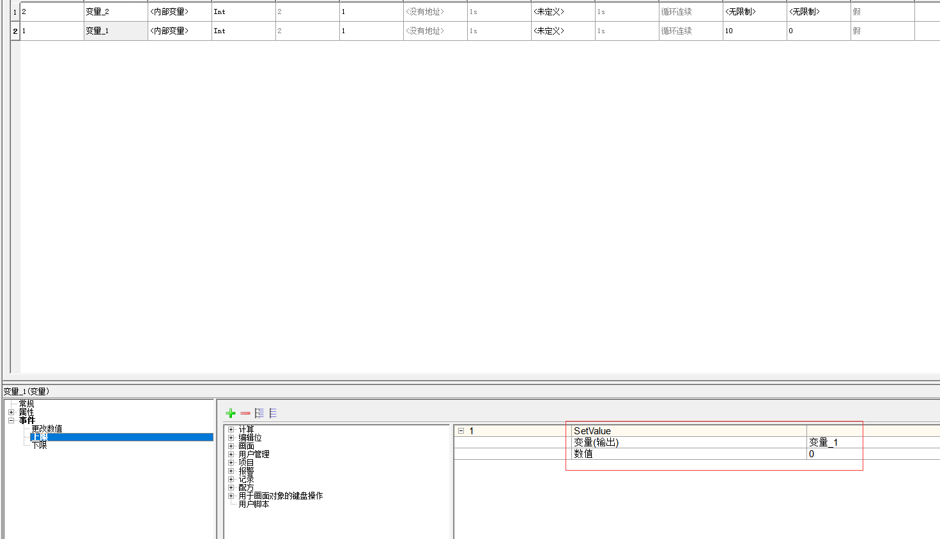Screen dimensions: 940x539
Task: Click <内部变量> in the 变量_2 row
Action: 180,12
